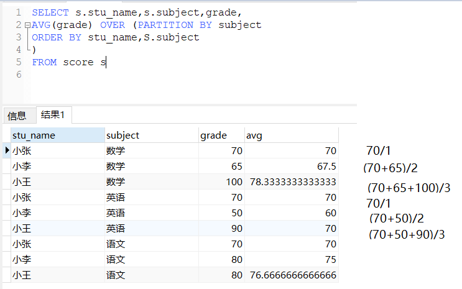Click the avg cell showing 67.5
Screen dimensions: 462x289
coord(292,166)
